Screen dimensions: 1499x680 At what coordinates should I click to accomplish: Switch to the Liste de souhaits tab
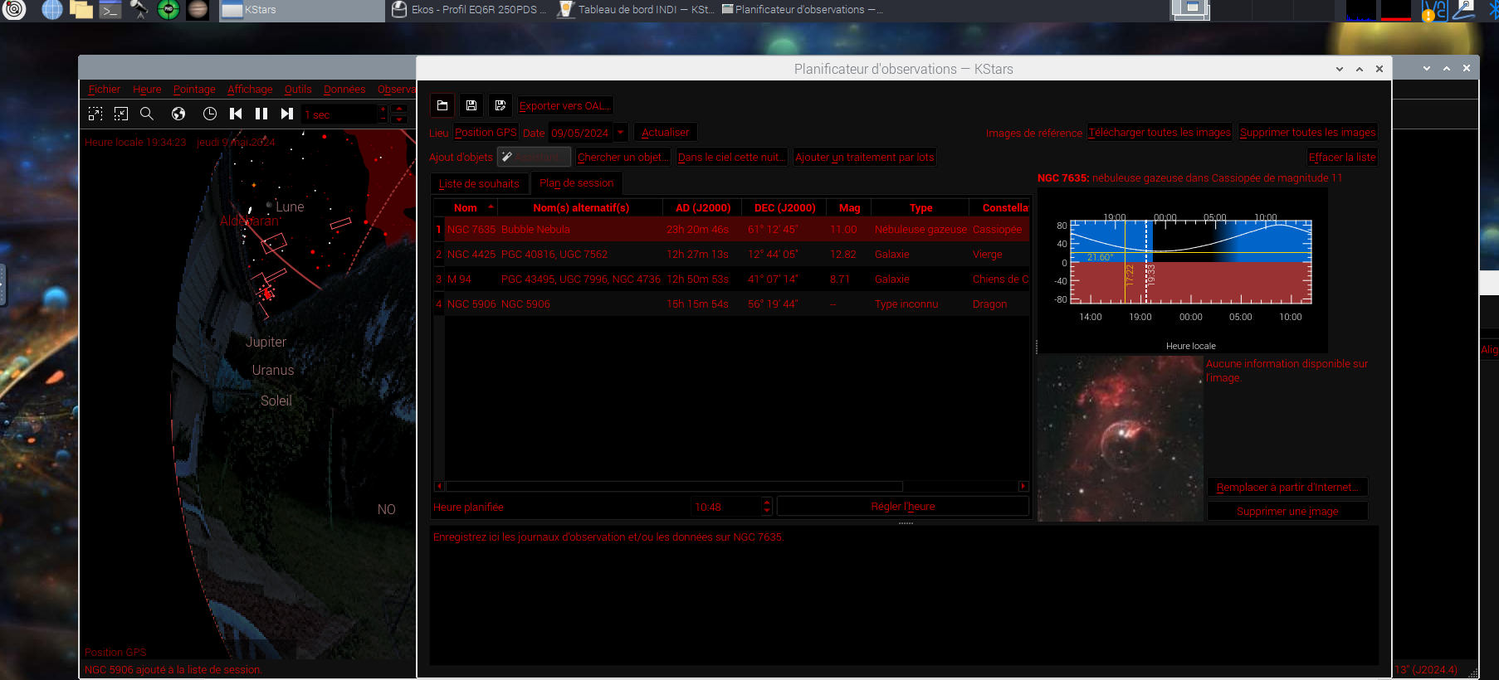480,183
